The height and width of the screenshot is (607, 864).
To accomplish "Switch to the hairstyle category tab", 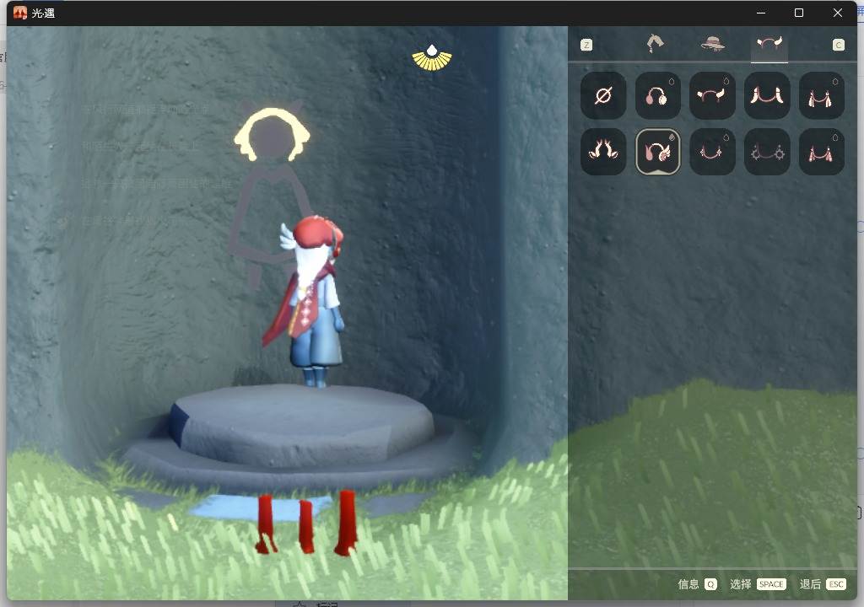I will (x=655, y=44).
